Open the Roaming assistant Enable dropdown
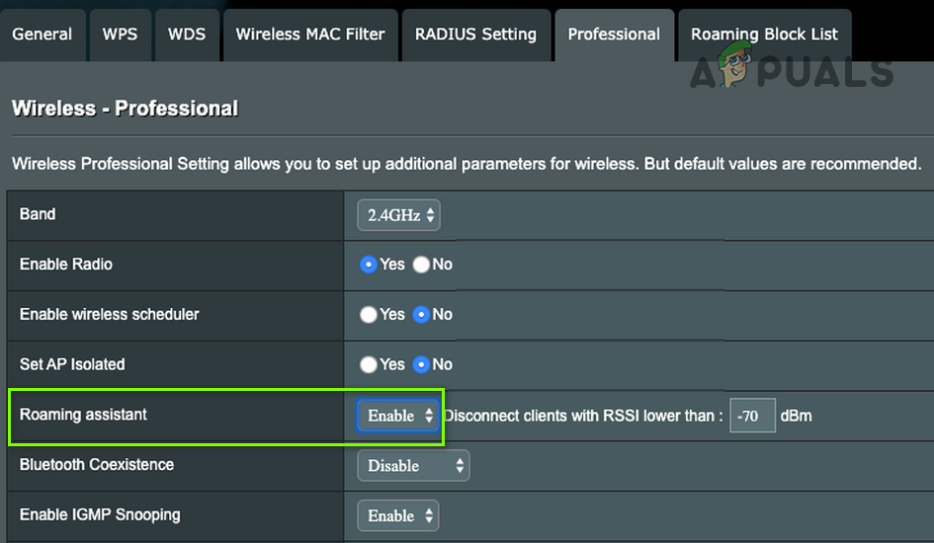 [398, 416]
